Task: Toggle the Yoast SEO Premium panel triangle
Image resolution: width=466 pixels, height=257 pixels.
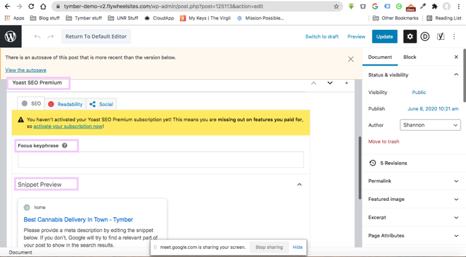Action: 346,83
